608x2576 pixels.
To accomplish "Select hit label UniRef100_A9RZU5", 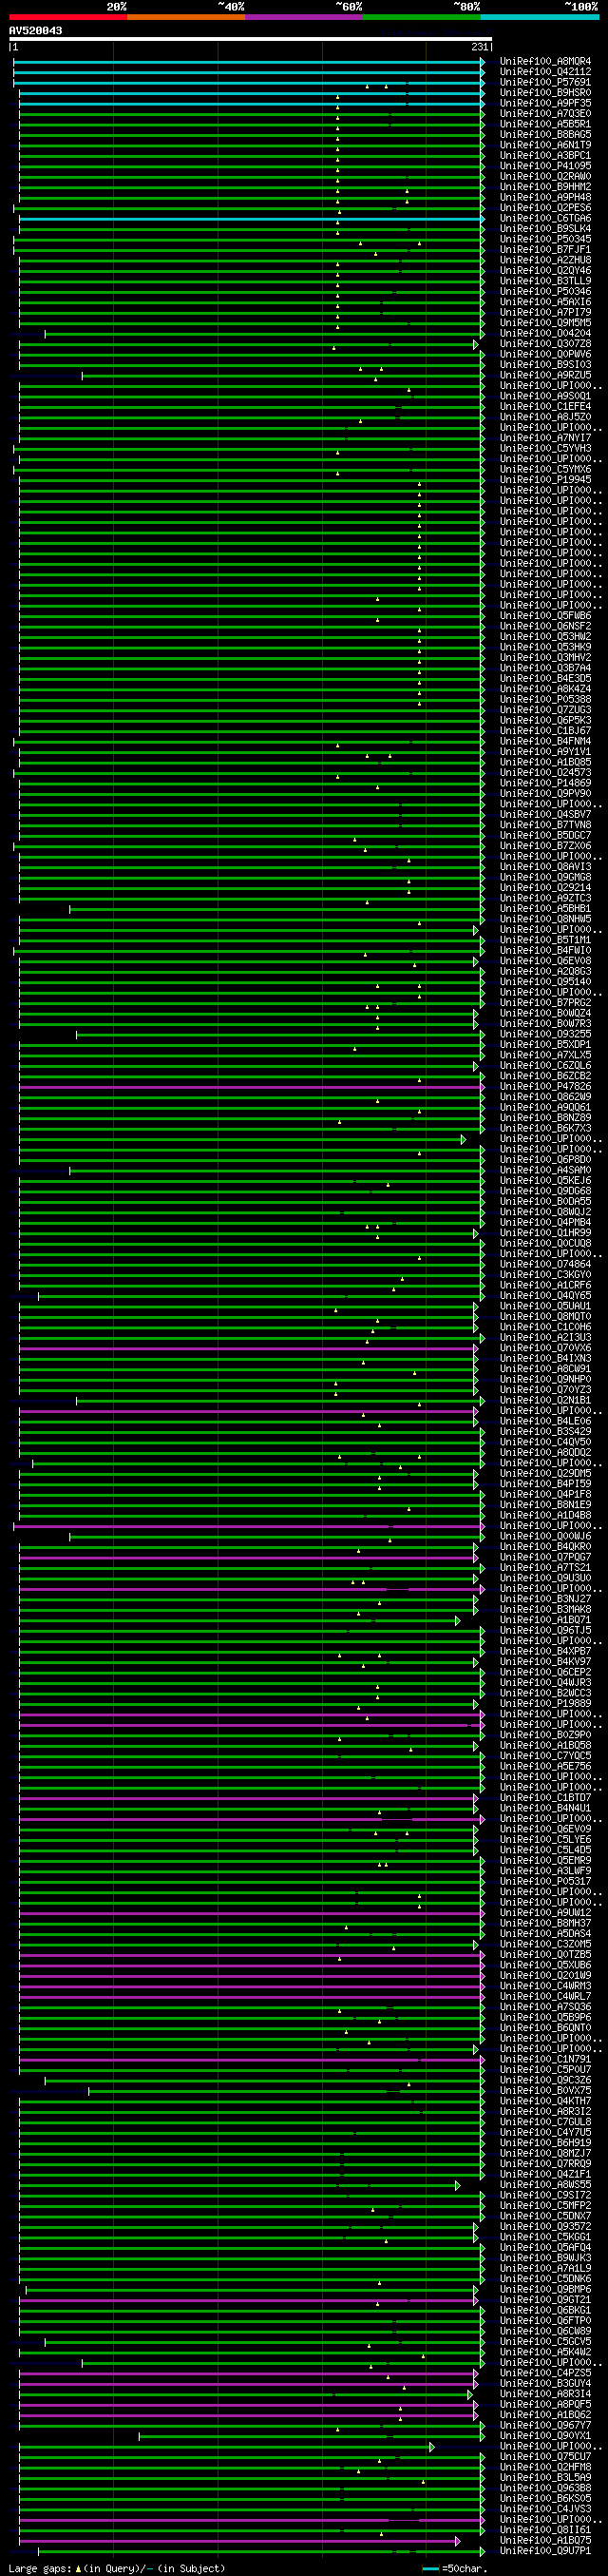I will [545, 375].
